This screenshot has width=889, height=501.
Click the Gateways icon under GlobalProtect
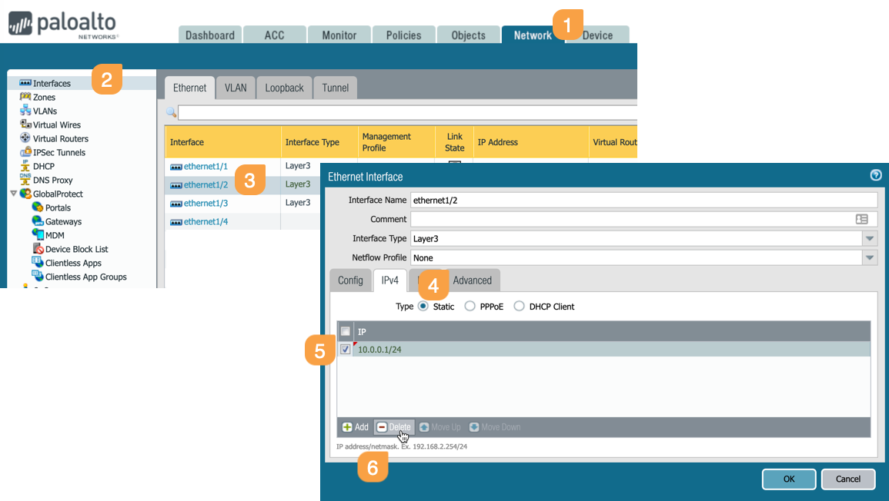38,221
